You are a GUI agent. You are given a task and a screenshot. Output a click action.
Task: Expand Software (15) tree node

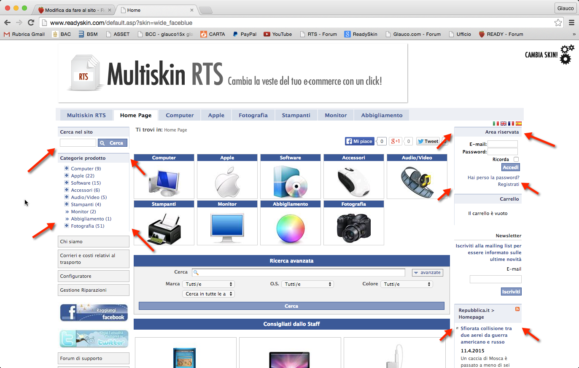click(x=67, y=183)
